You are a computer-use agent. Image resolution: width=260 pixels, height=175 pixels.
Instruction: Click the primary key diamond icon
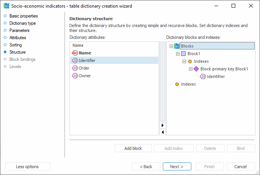pyautogui.click(x=196, y=69)
